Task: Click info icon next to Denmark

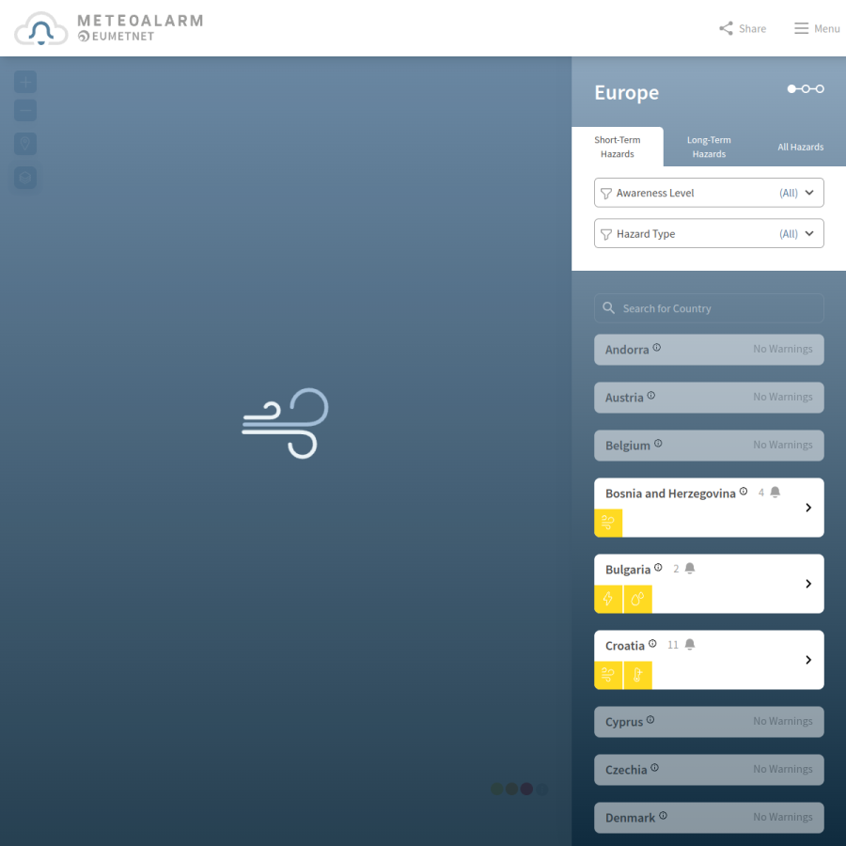Action: point(663,816)
